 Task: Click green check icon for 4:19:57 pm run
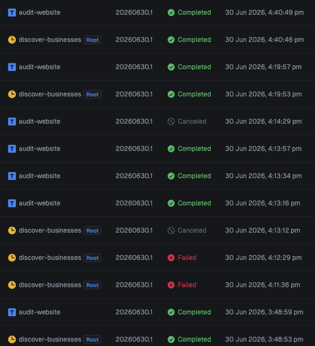click(171, 67)
